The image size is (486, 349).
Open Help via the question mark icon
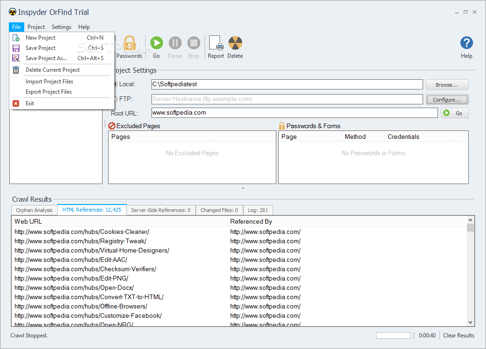(x=466, y=43)
